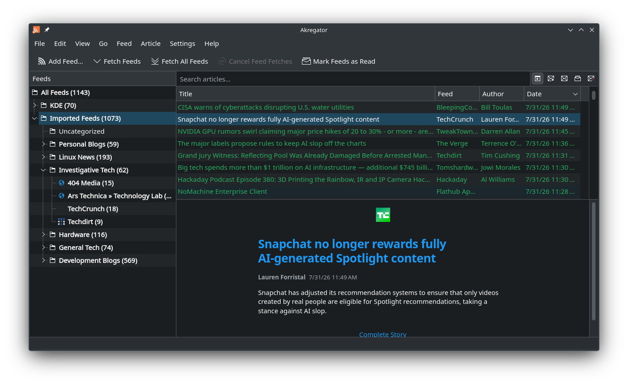Open the Go menu

(103, 44)
